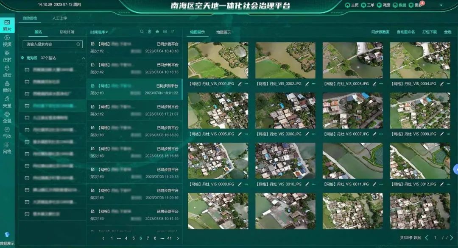Click the 打包下载 button
The image size is (458, 248).
tap(429, 32)
